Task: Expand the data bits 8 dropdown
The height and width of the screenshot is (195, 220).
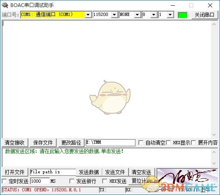Action: tap(154, 15)
